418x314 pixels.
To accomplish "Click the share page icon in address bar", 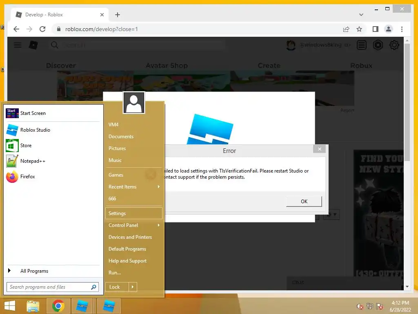I will coord(346,29).
